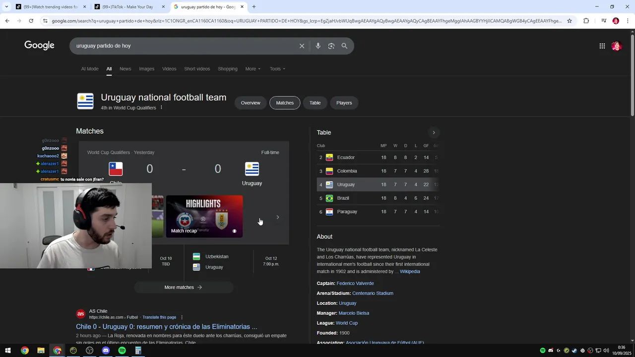The height and width of the screenshot is (357, 635).
Task: Click the Google logo
Action: coord(39,46)
